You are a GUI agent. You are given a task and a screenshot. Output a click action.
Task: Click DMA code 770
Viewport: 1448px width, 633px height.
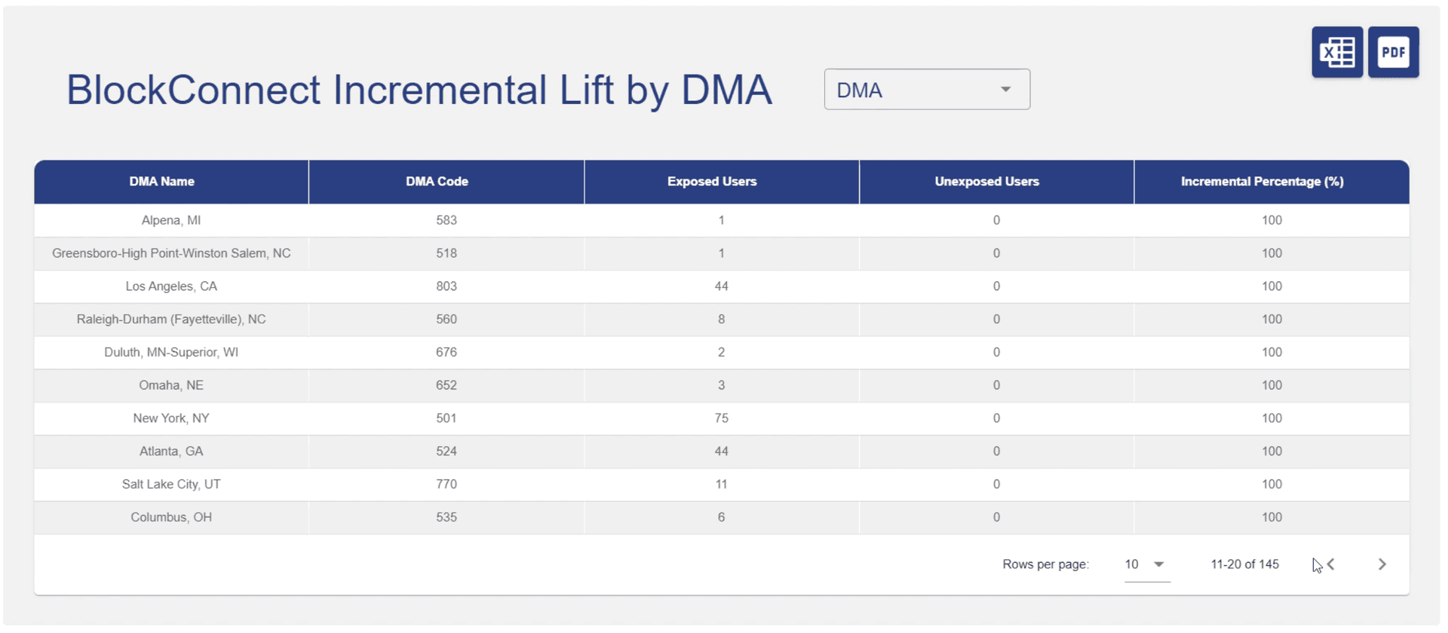pos(446,485)
